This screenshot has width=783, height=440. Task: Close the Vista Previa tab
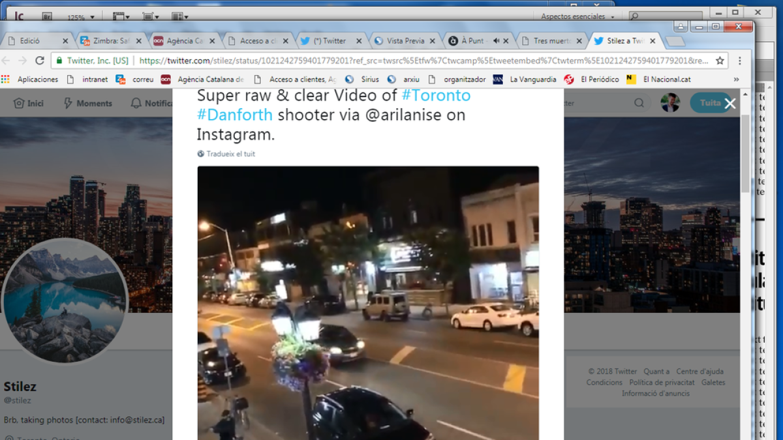[x=432, y=40]
